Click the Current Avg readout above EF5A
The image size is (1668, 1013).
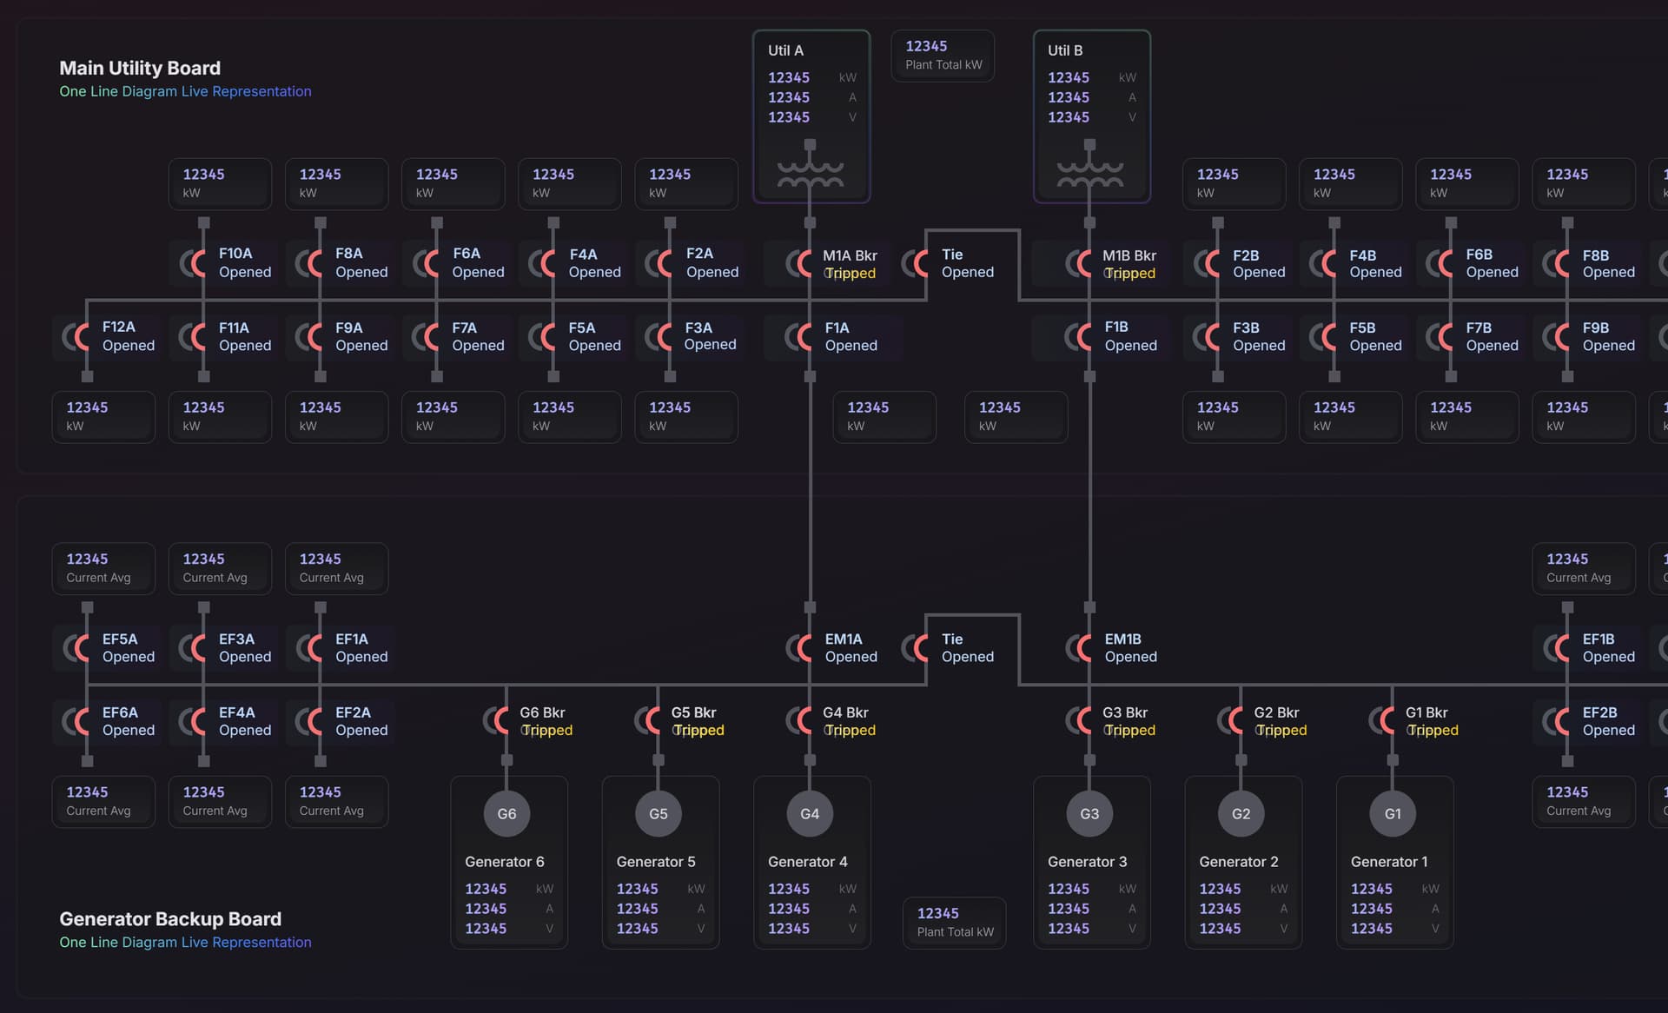[103, 567]
